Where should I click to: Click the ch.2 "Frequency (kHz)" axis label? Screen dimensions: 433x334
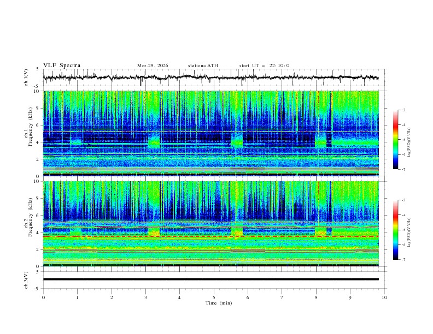[x=31, y=217]
